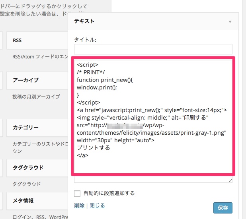Click the タイトル: label
246x219 pixels.
tap(85, 40)
